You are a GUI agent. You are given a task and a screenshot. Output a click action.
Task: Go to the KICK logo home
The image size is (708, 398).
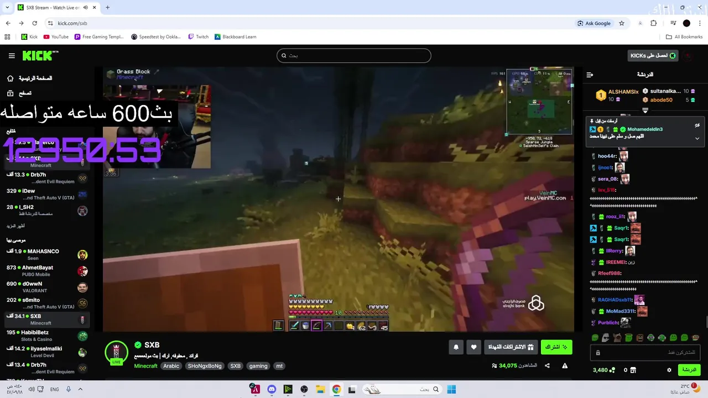40,56
